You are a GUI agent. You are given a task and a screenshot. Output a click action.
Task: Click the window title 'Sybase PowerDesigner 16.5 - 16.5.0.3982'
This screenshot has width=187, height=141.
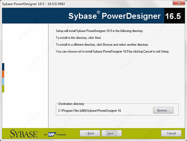[x=34, y=4]
